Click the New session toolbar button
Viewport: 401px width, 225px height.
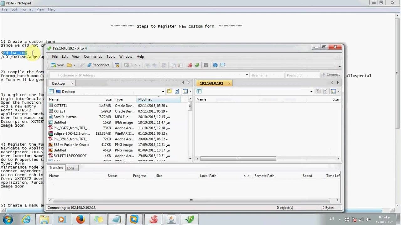[57, 65]
